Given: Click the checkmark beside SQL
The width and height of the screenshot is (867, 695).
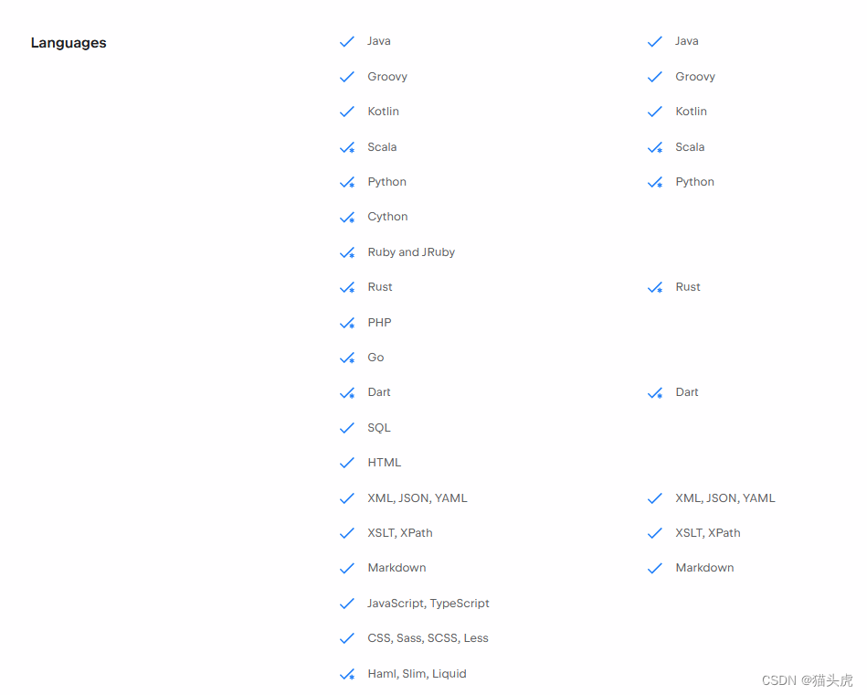Looking at the screenshot, I should pyautogui.click(x=346, y=428).
